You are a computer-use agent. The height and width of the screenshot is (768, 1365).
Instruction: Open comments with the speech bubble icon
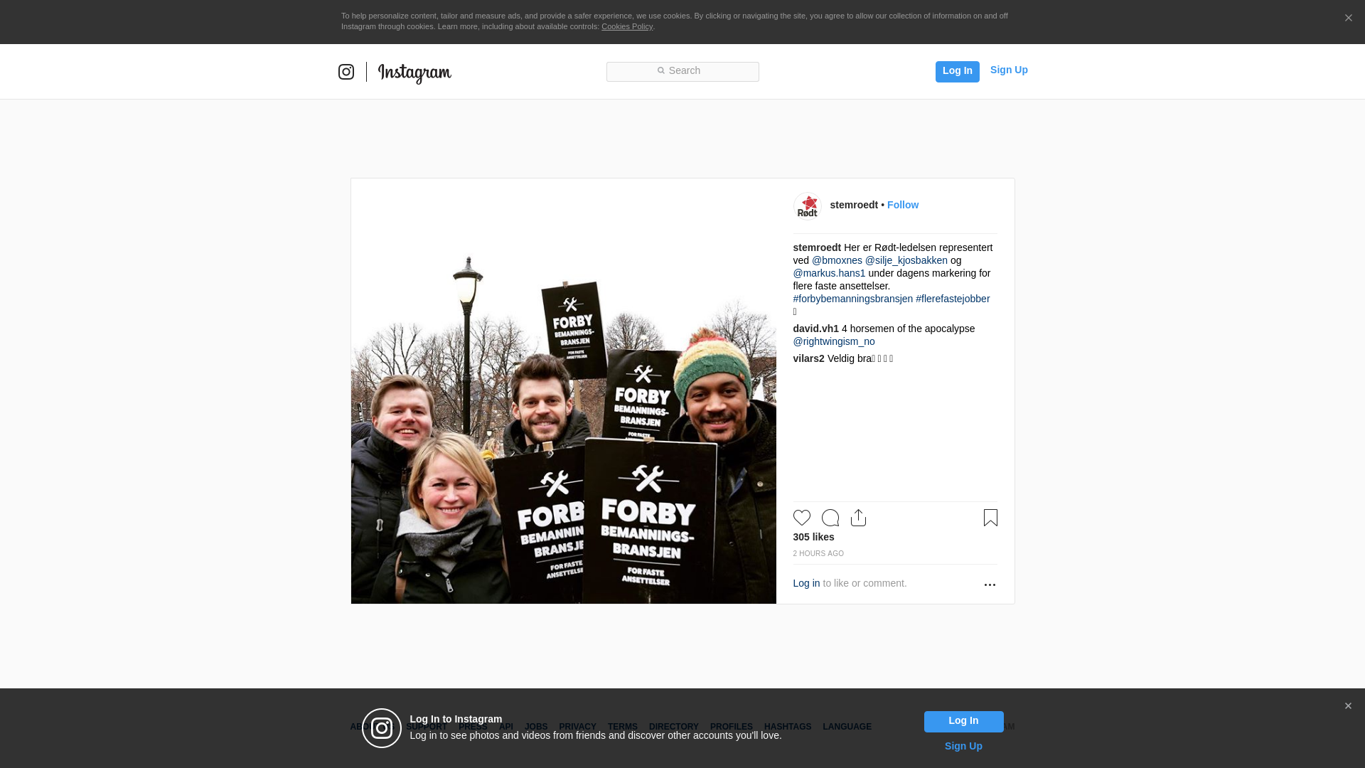830,518
